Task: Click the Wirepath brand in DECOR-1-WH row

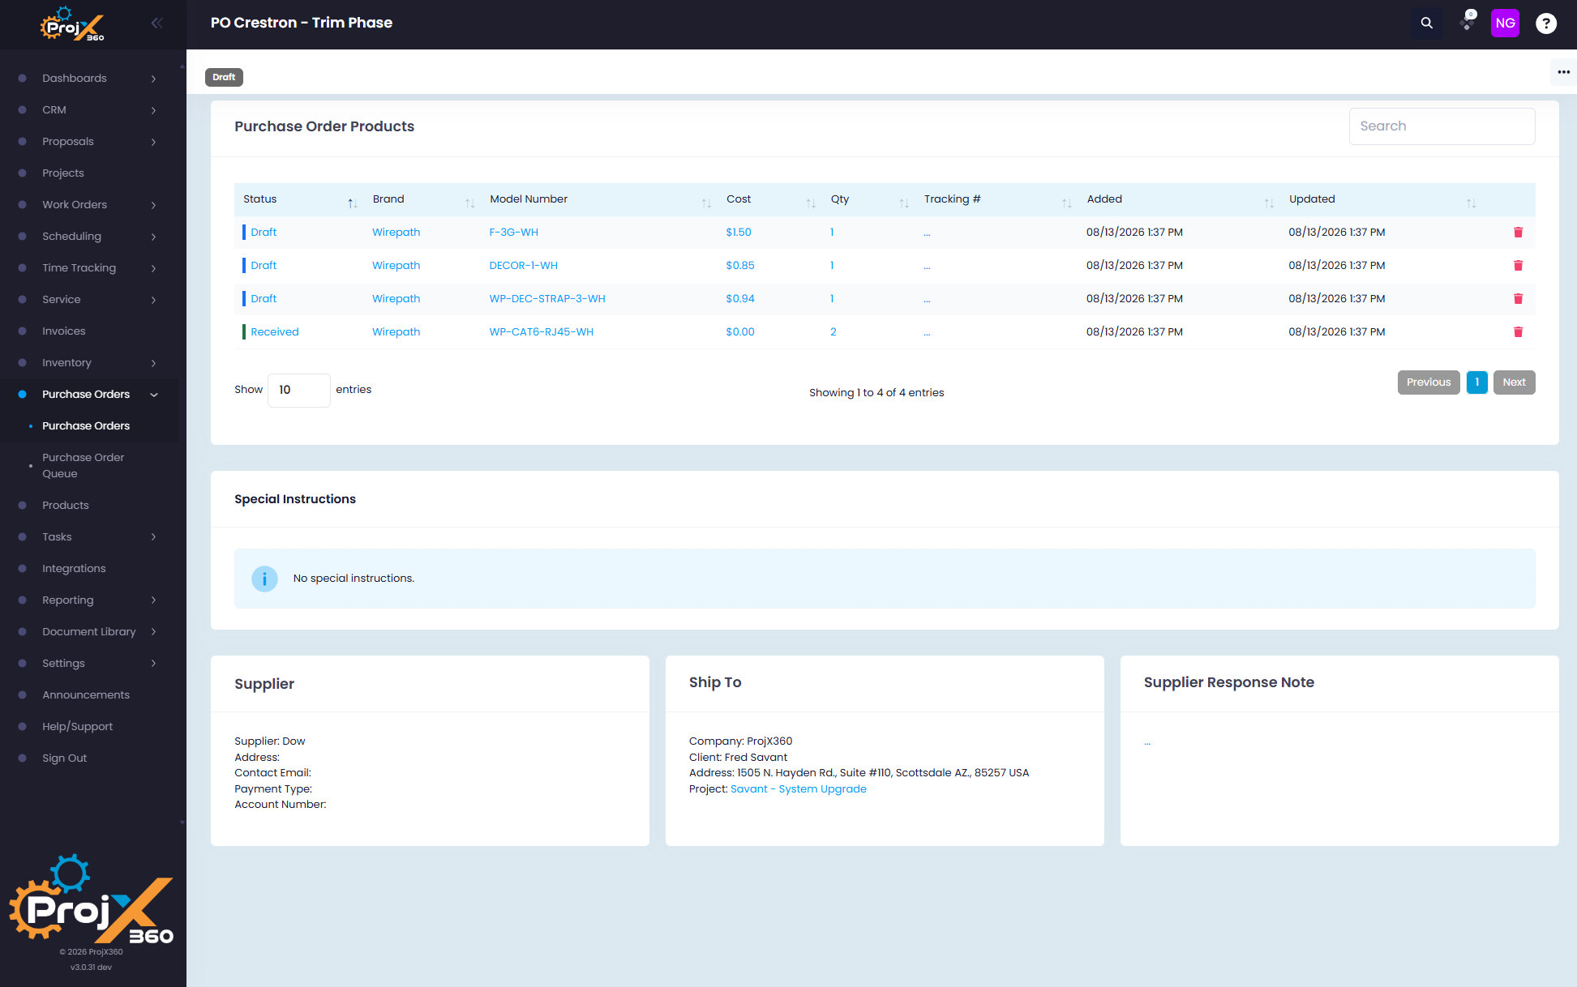Action: tap(396, 266)
